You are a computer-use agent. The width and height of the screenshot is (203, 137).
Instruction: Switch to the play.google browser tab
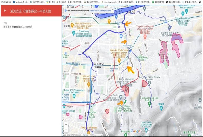110,2
